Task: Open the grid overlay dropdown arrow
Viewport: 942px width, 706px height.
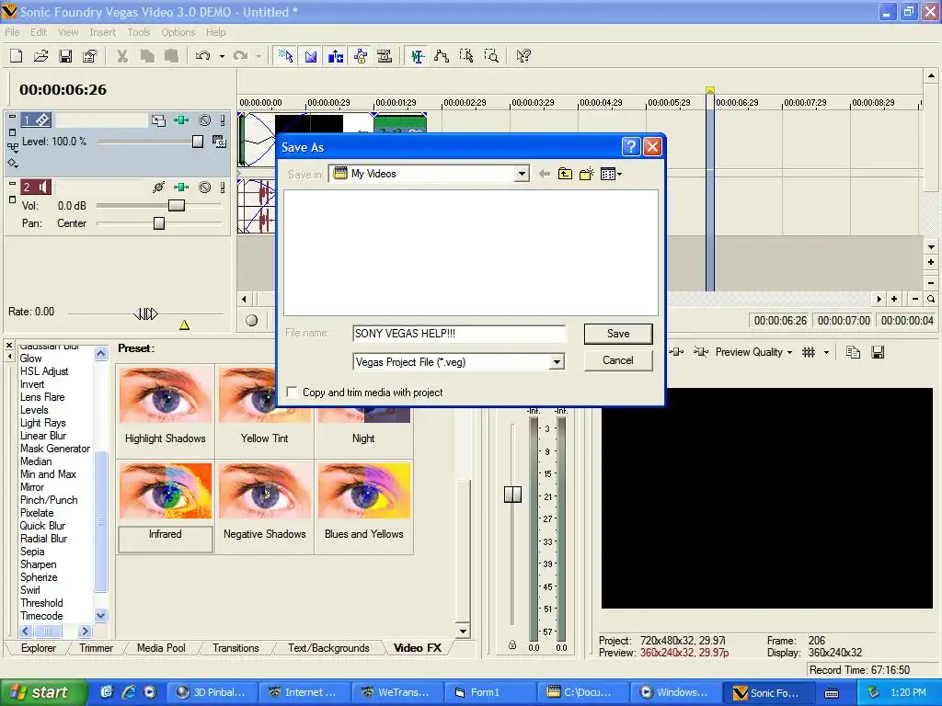Action: tap(826, 352)
